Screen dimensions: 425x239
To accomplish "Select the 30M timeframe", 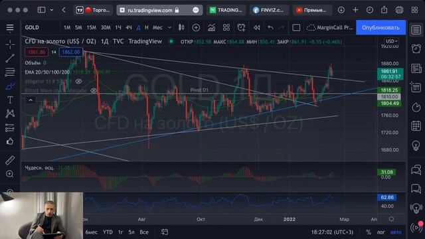I will [106, 27].
